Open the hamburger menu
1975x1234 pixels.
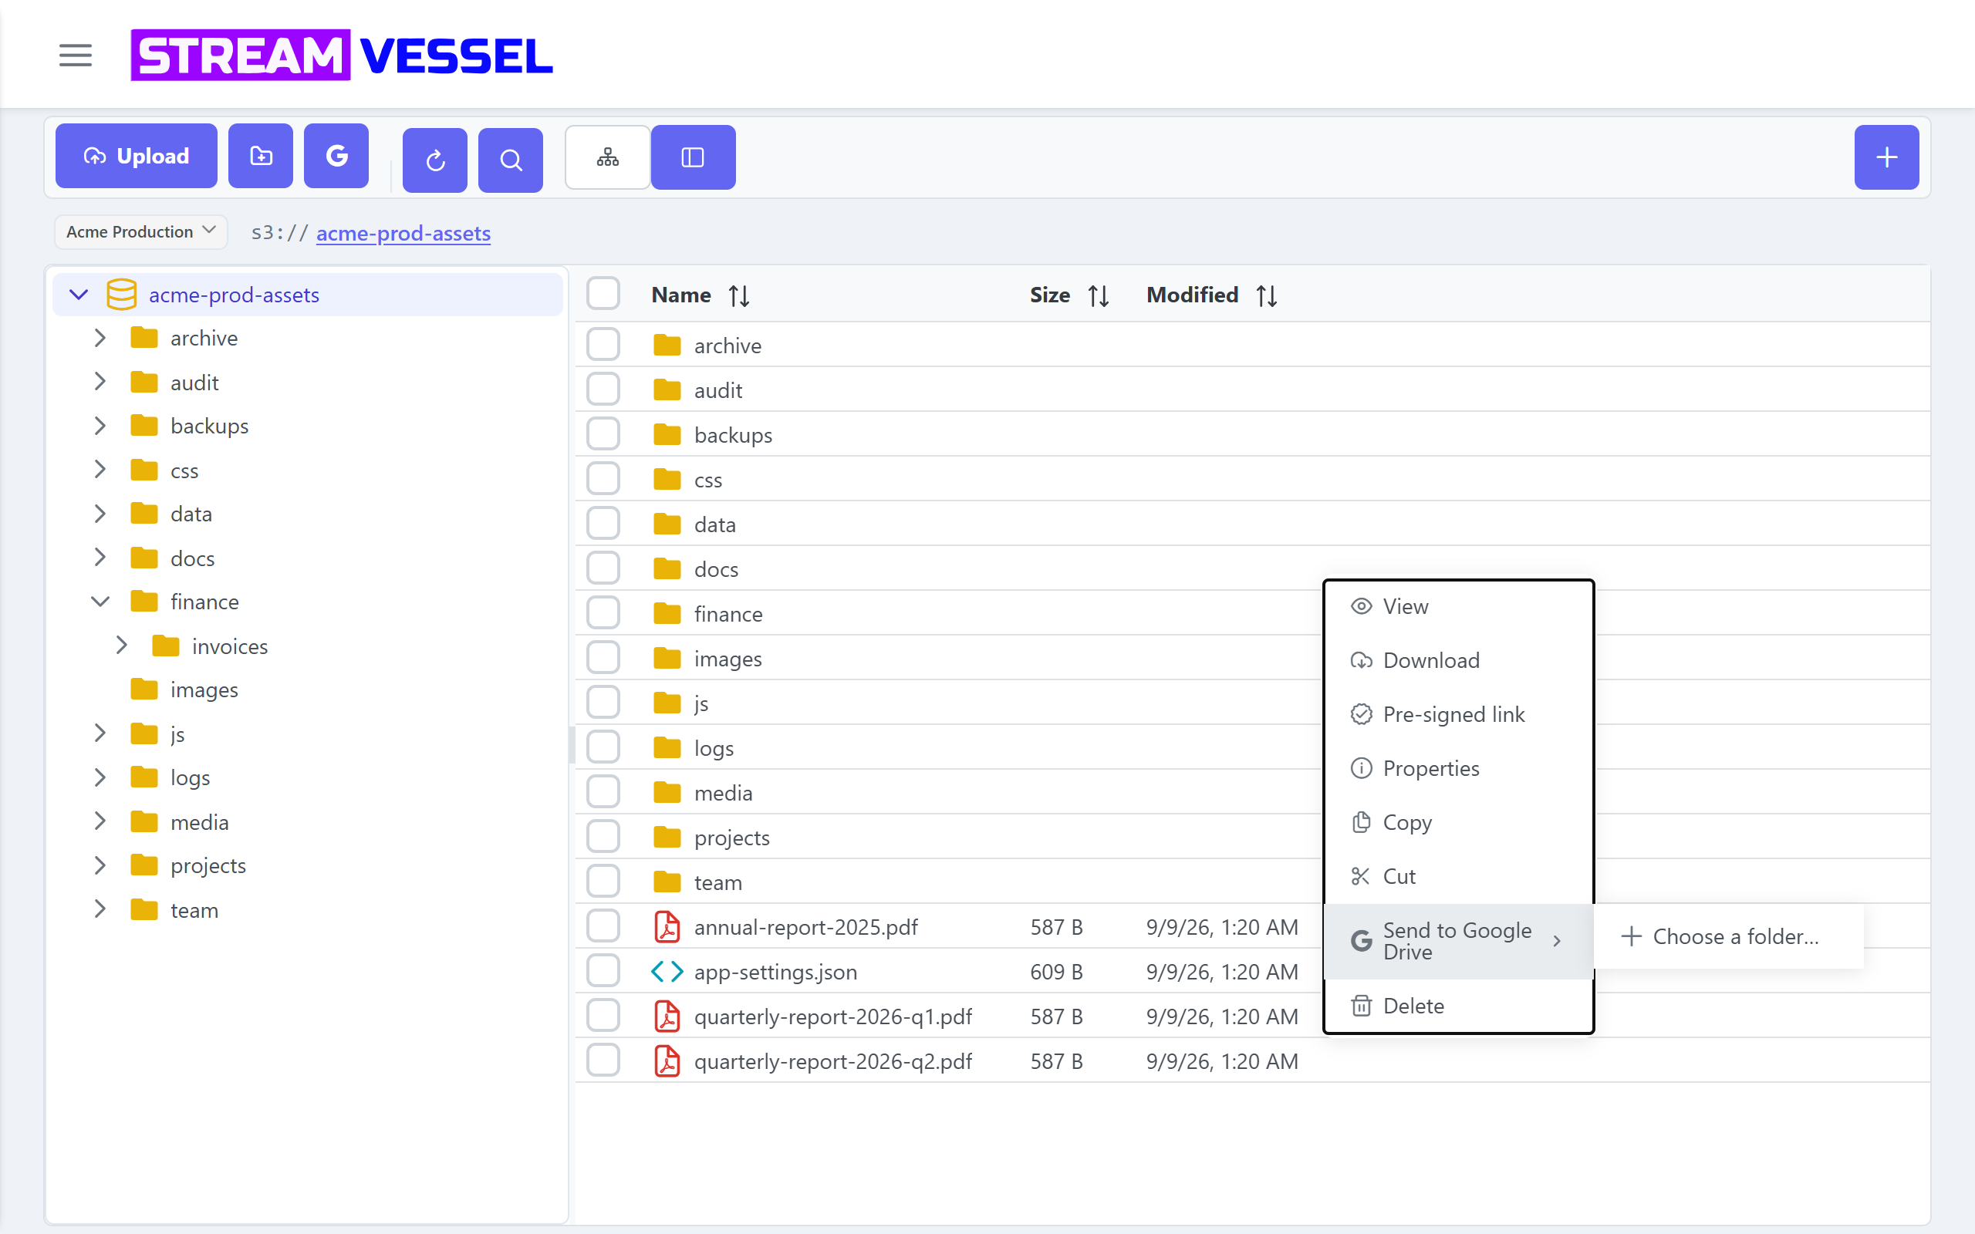(x=75, y=56)
